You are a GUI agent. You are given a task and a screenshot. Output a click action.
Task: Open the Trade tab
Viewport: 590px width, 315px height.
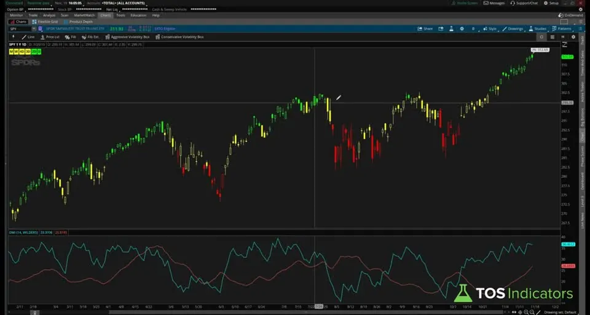tap(33, 15)
